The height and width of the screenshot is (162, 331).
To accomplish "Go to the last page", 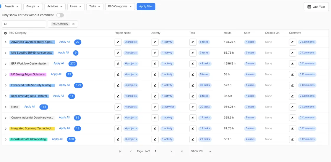I will tap(182, 151).
